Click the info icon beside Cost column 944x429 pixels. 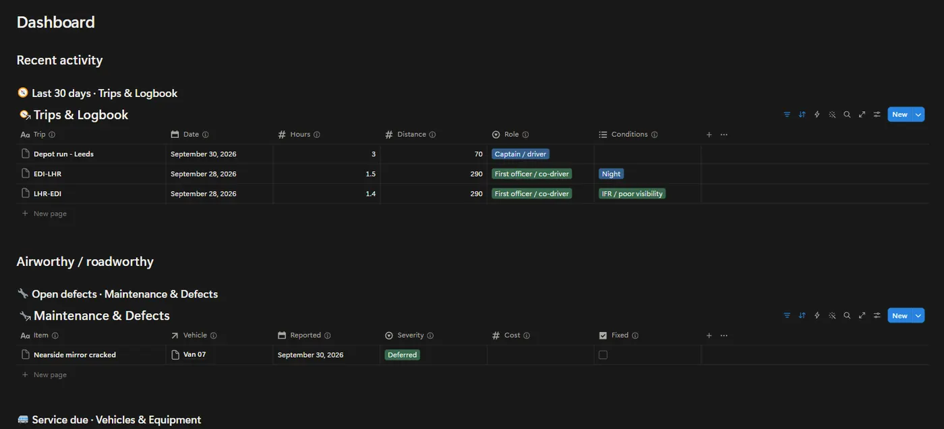click(526, 335)
